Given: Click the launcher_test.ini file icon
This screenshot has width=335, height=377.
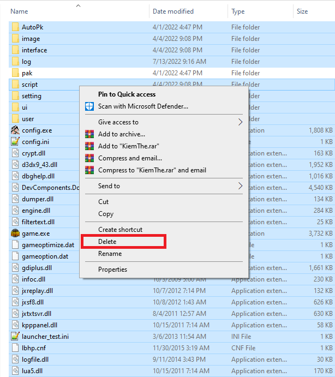Looking at the screenshot, I should (15, 337).
